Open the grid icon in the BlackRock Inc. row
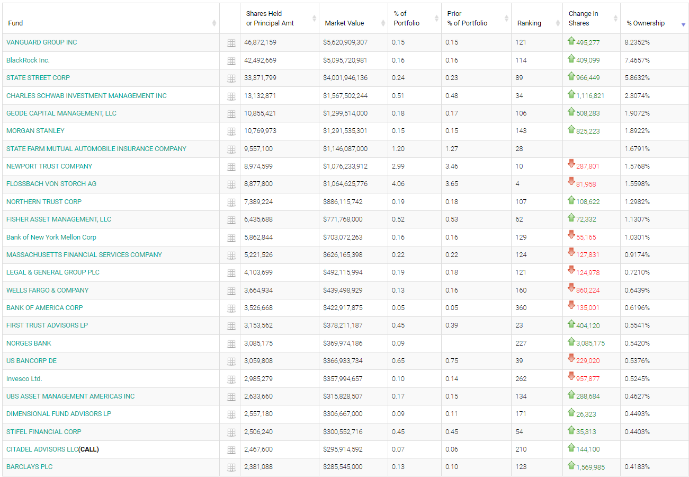Screen dimensions: 689x477 coord(231,61)
